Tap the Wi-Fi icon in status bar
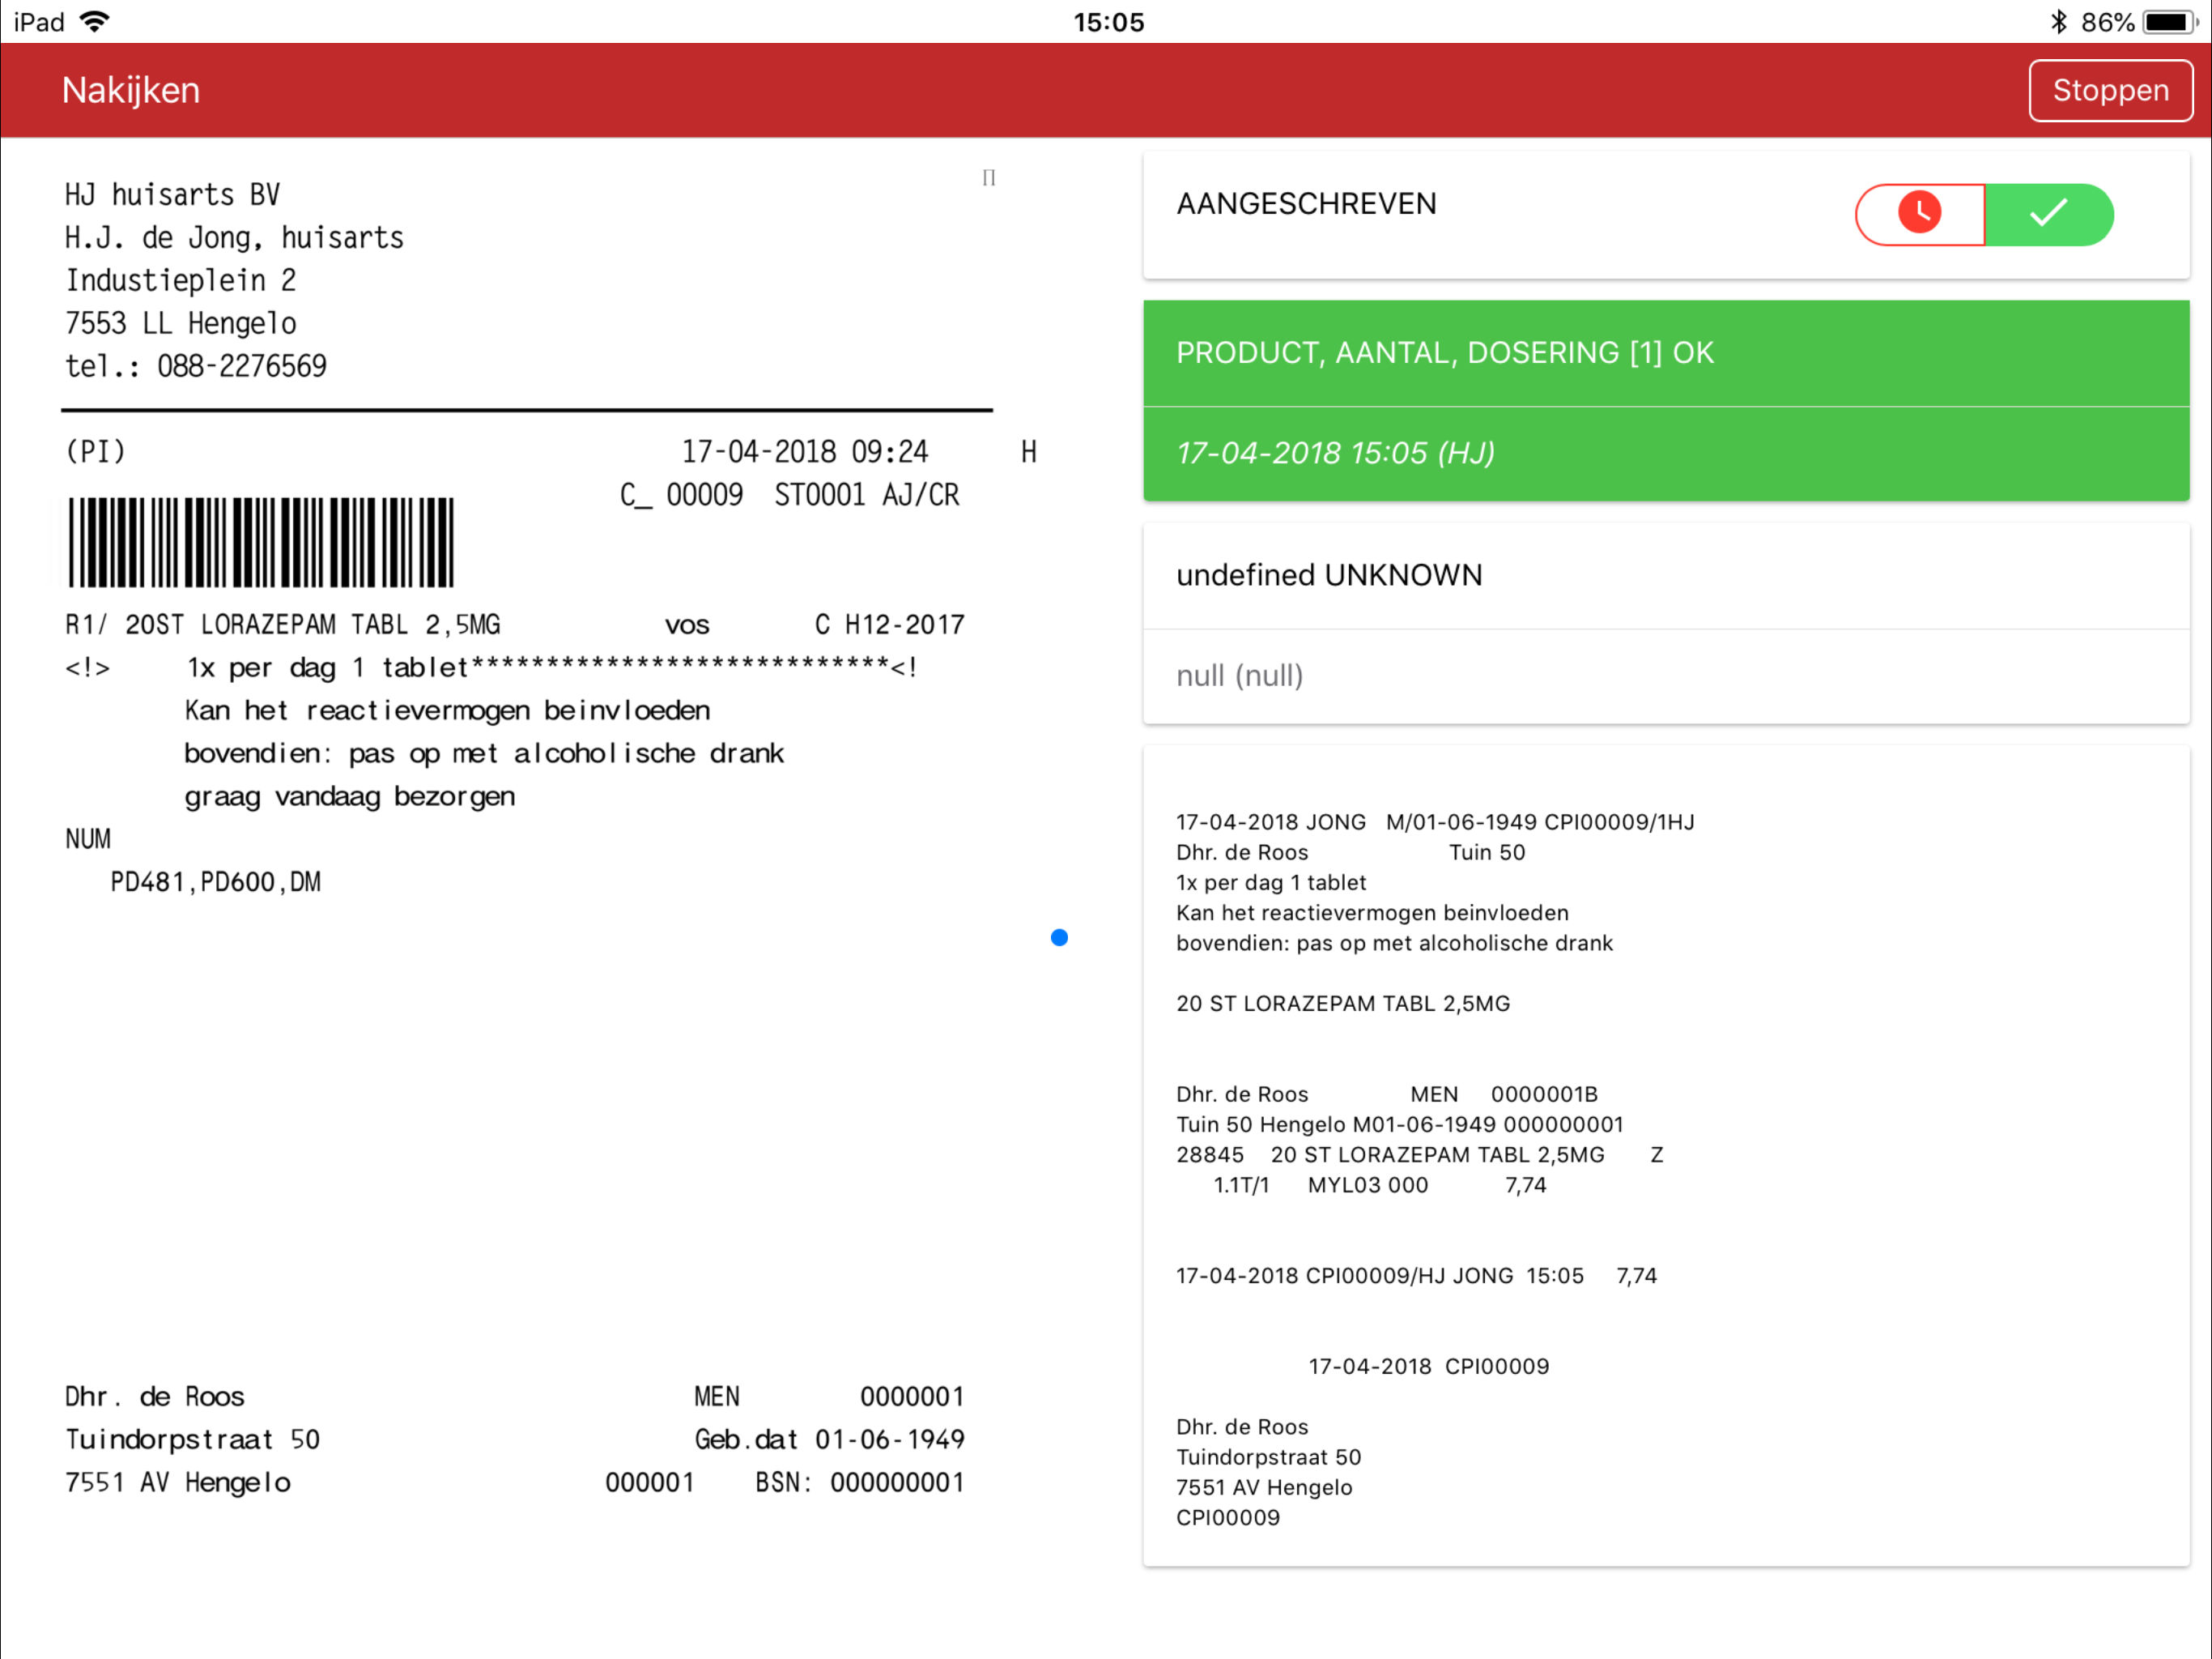2212x1659 pixels. 95,21
